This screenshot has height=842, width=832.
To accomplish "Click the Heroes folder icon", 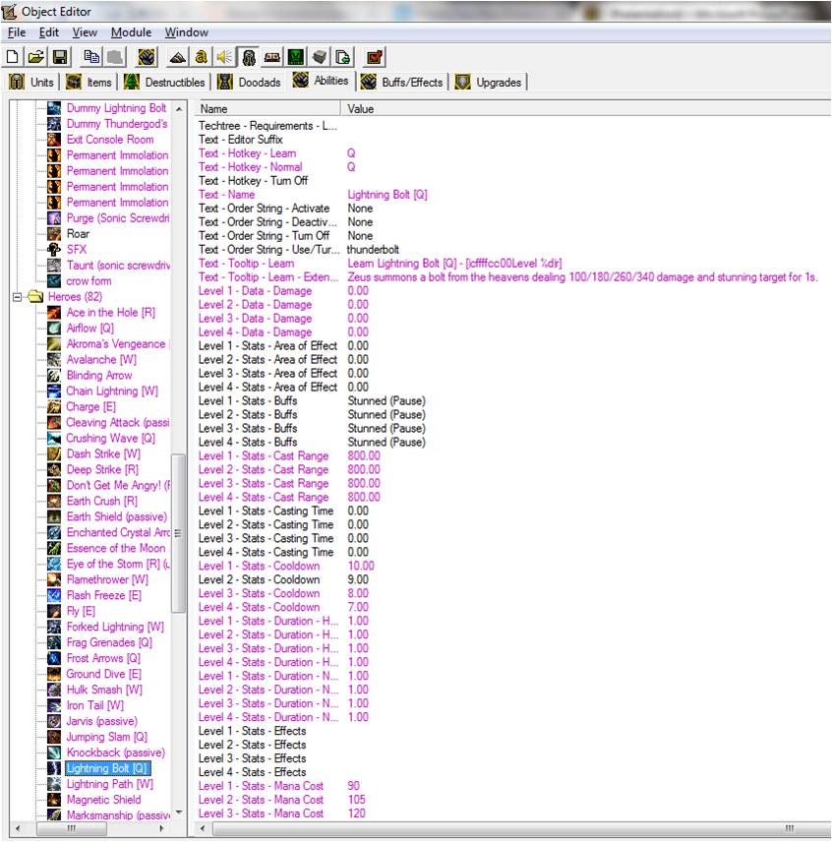I will click(x=35, y=297).
